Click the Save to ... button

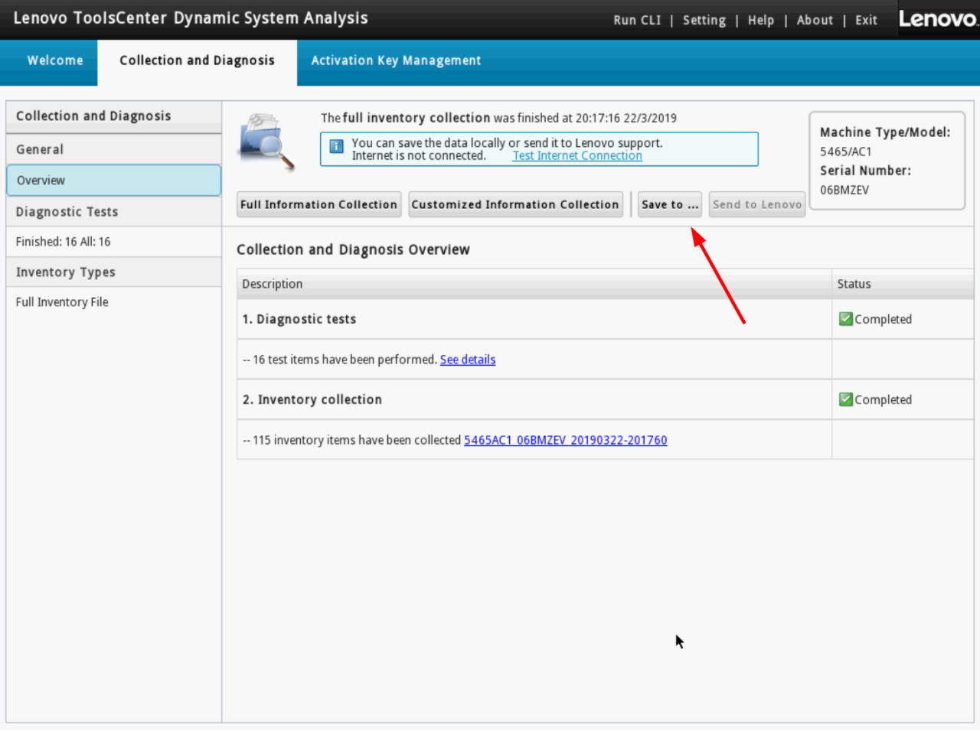[x=670, y=204]
